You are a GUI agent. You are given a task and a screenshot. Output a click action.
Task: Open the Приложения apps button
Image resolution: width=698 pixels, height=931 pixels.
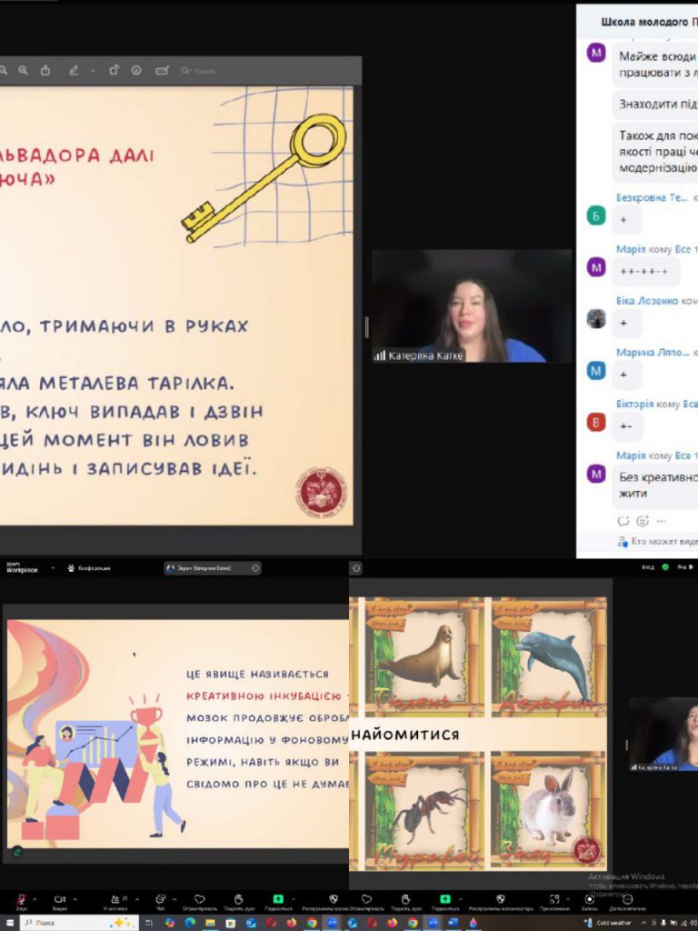click(x=554, y=901)
